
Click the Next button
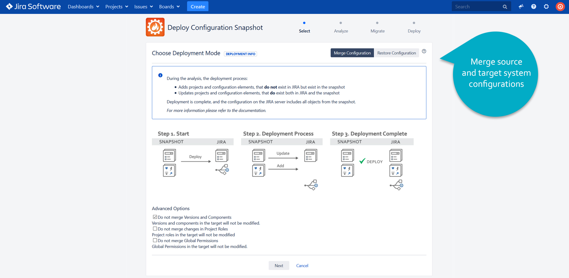[279, 266]
